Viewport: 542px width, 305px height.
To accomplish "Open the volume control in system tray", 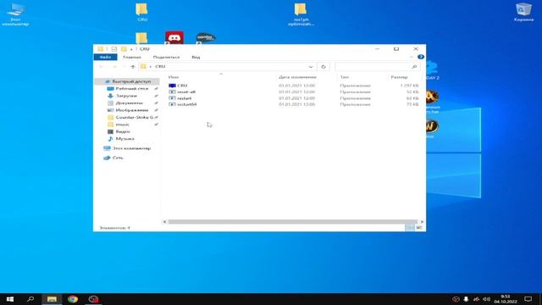I will coord(486,299).
